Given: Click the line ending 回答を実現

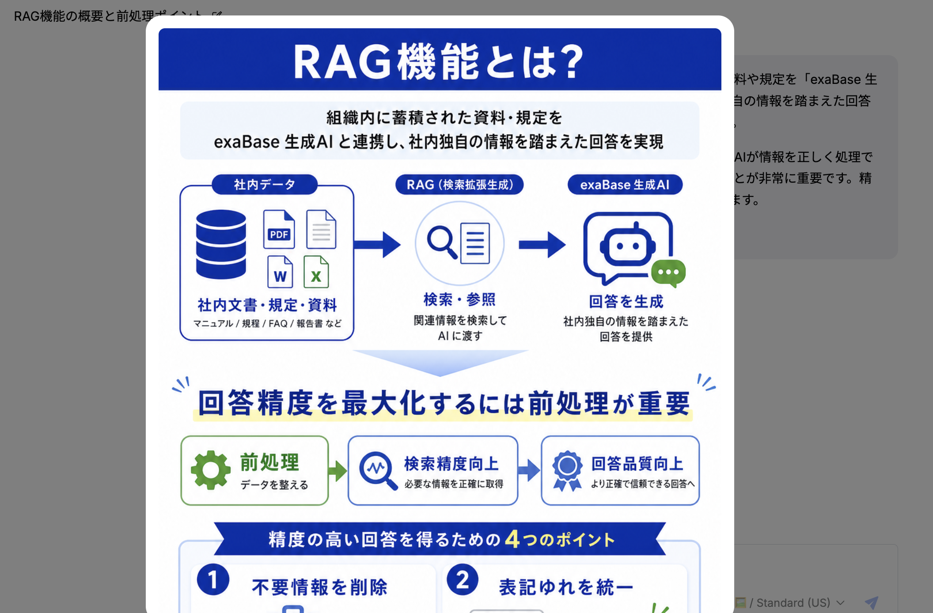Looking at the screenshot, I should [x=439, y=142].
